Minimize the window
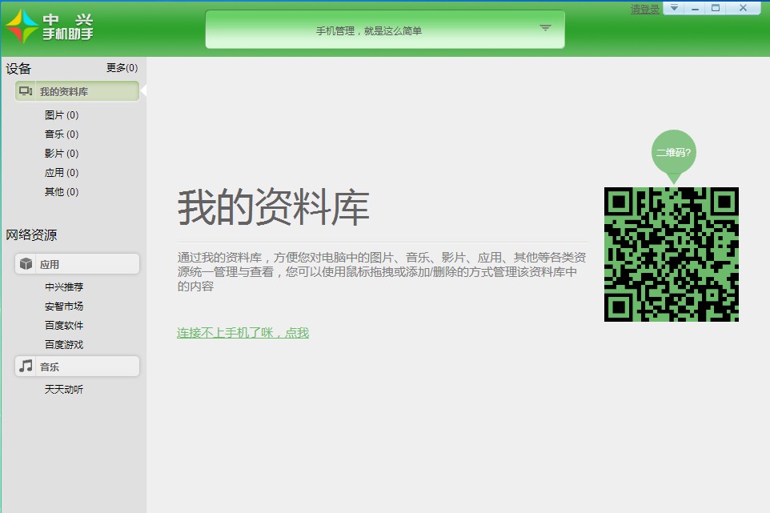Viewport: 770px width, 513px height. 695,8
